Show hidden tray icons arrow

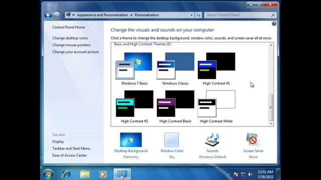(229, 174)
